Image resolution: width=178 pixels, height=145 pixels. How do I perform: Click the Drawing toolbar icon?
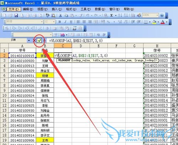coord(139,15)
